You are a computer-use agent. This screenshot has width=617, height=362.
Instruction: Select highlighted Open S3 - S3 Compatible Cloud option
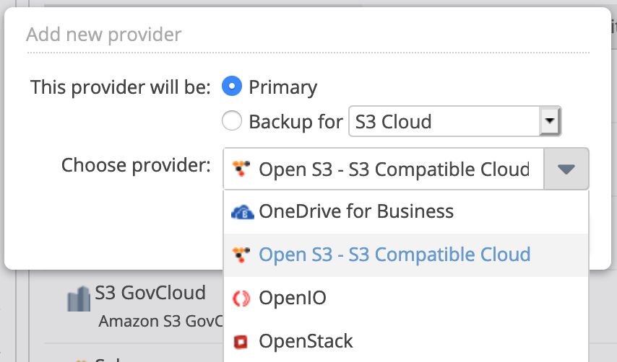[394, 255]
